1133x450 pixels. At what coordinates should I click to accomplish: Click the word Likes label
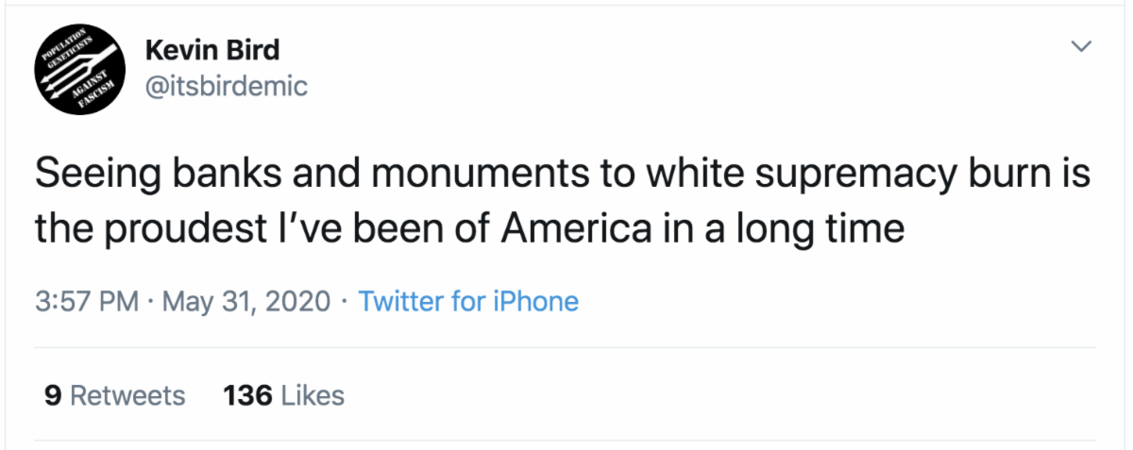313,394
